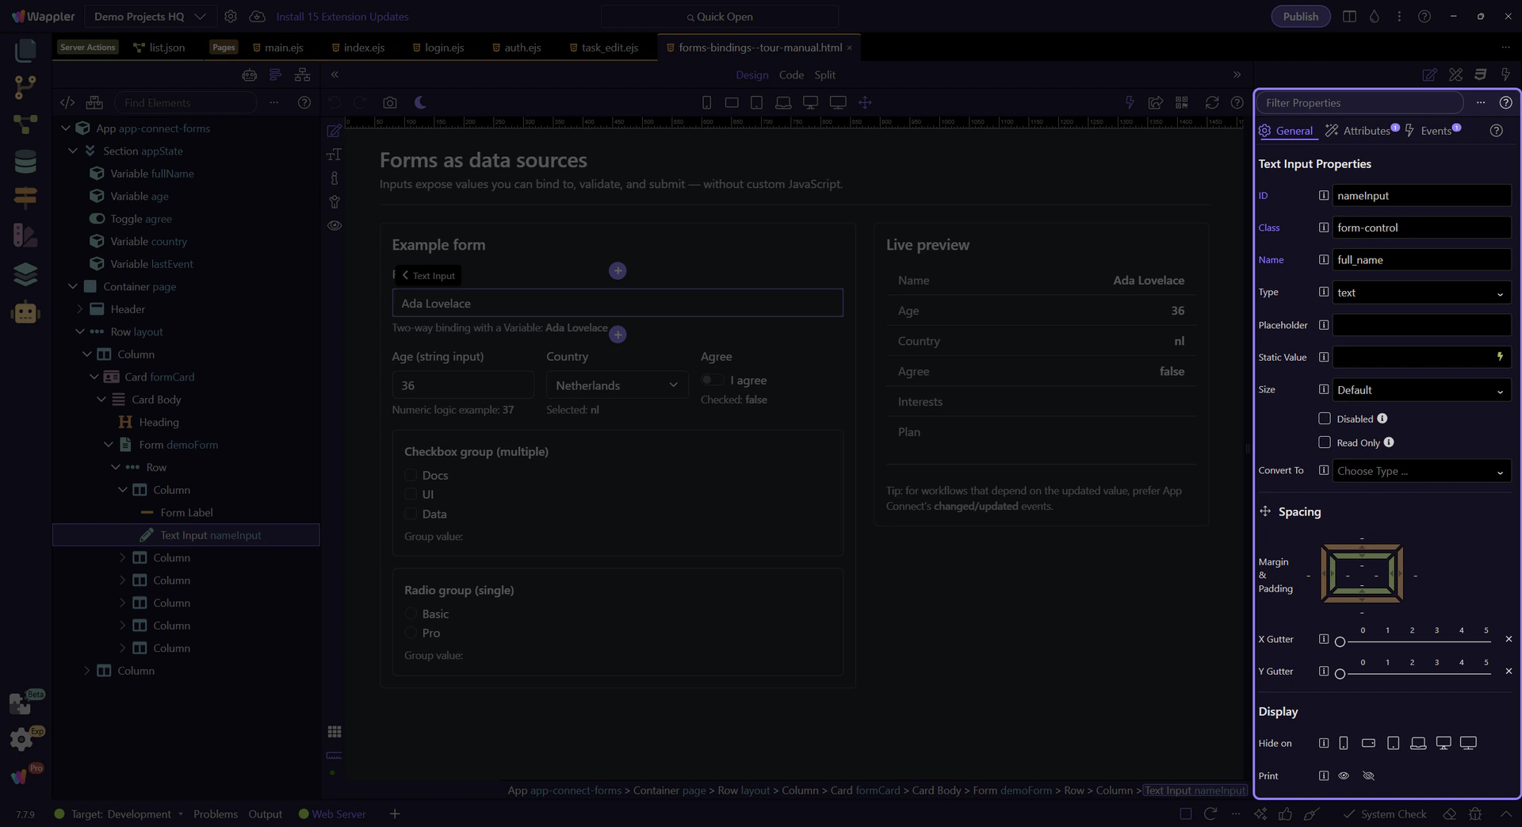The height and width of the screenshot is (827, 1522).
Task: Open the Netherlands country dropdown
Action: point(617,385)
